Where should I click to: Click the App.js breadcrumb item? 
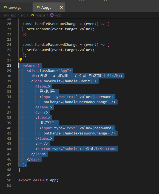tap(40, 15)
